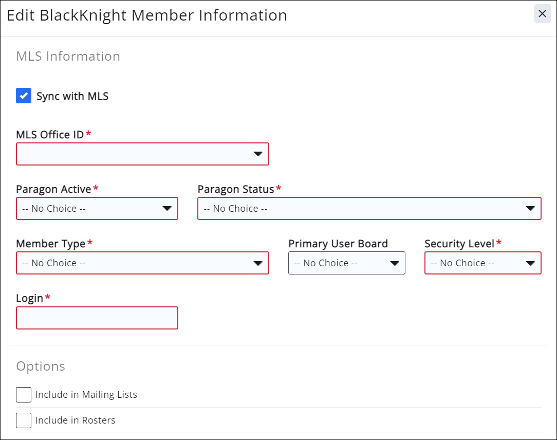Image resolution: width=557 pixels, height=440 pixels.
Task: Expand the Primary User Board dropdown
Action: pyautogui.click(x=346, y=263)
